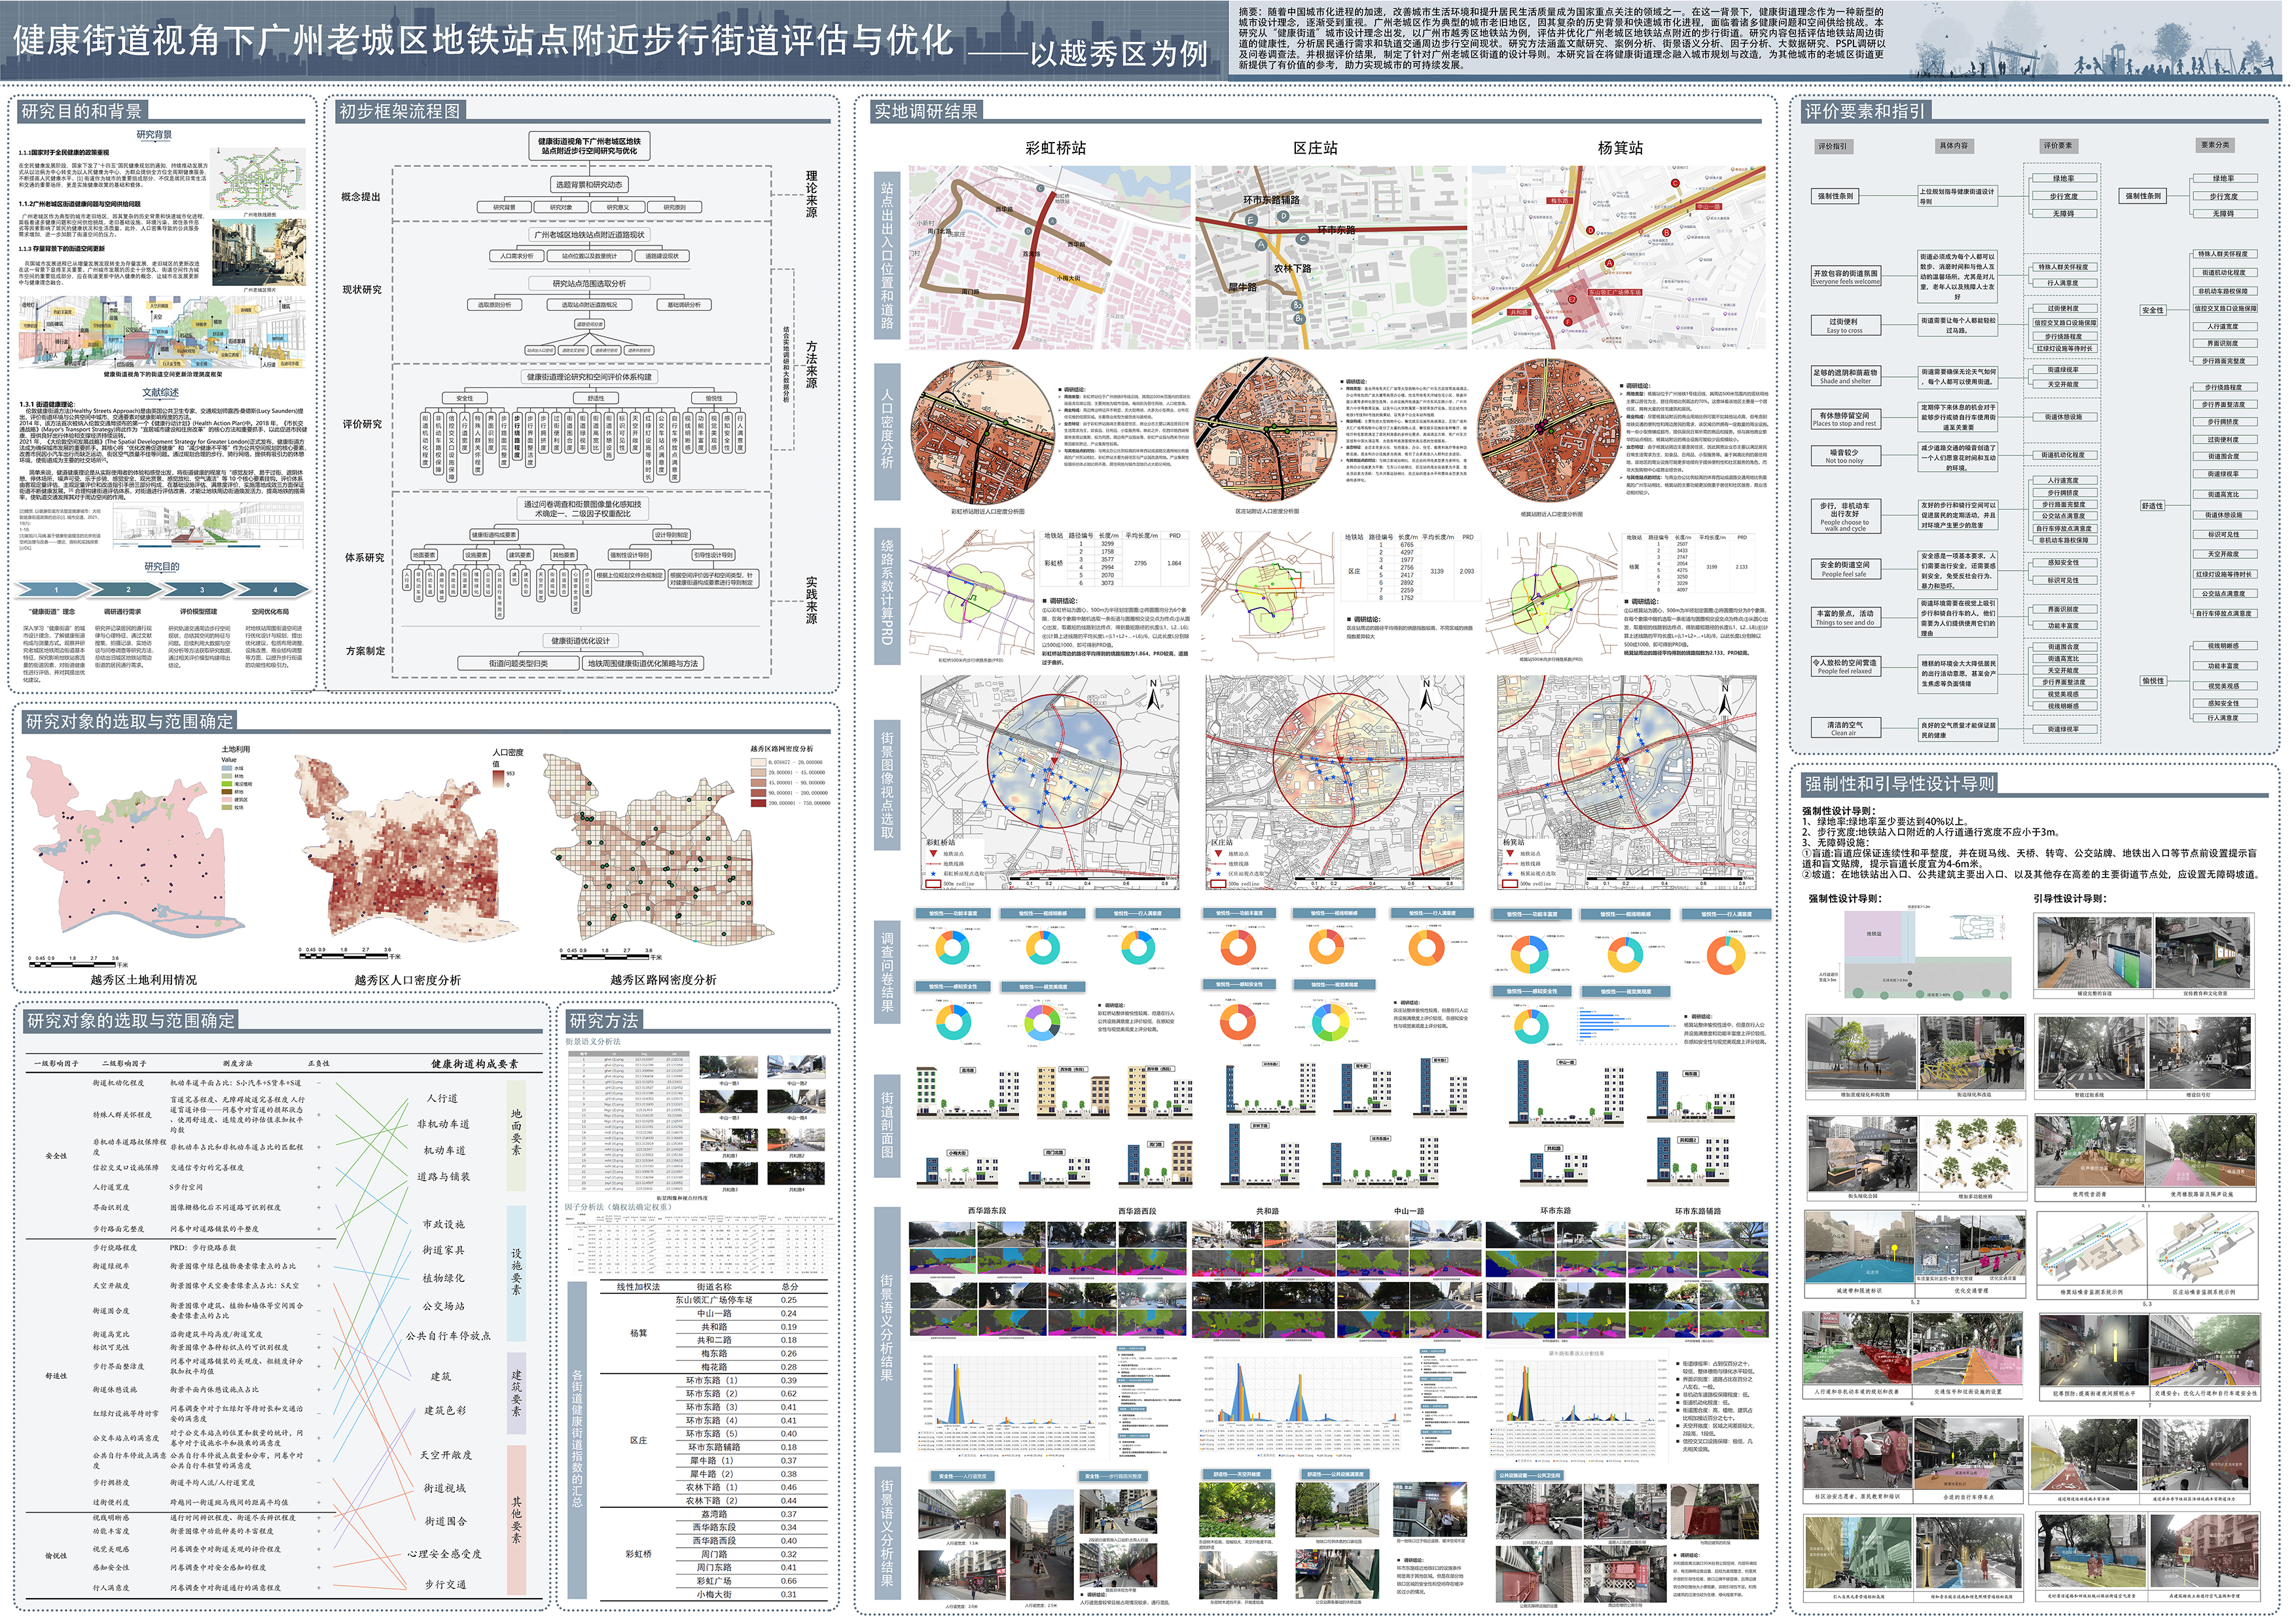Click the 实地调研结果 section header
2296x1623 pixels.
point(926,111)
